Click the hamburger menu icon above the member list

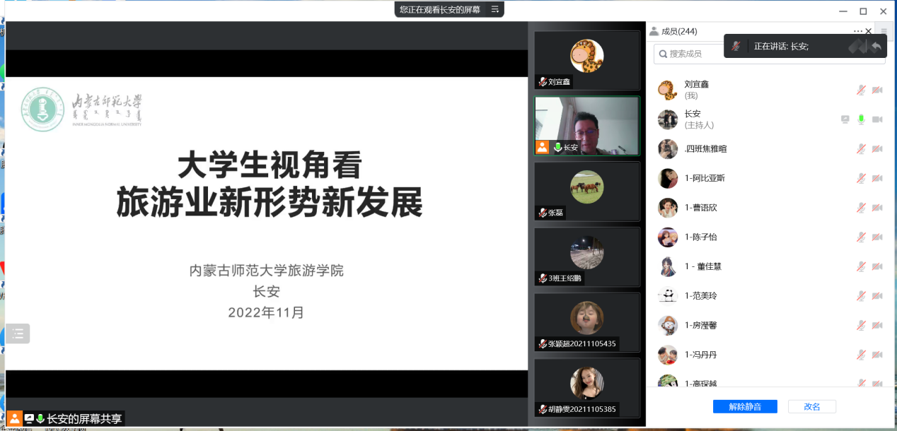[x=884, y=31]
